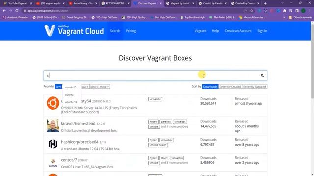
Task: Bookmark this page with the star icon
Action: (x=252, y=11)
